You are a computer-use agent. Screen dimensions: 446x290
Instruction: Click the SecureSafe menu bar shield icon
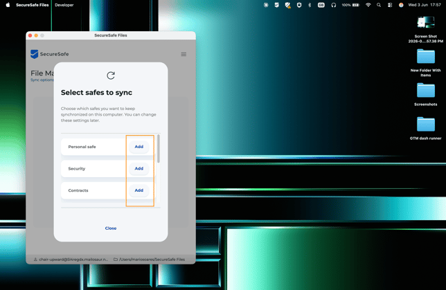[x=276, y=5]
